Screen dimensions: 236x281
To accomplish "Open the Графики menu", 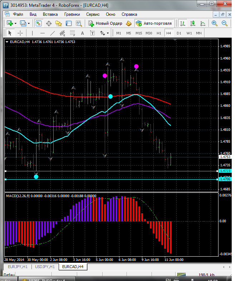I will point(72,14).
